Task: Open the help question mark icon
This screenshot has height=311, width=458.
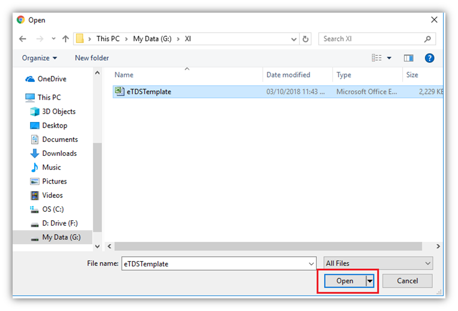Action: 429,58
